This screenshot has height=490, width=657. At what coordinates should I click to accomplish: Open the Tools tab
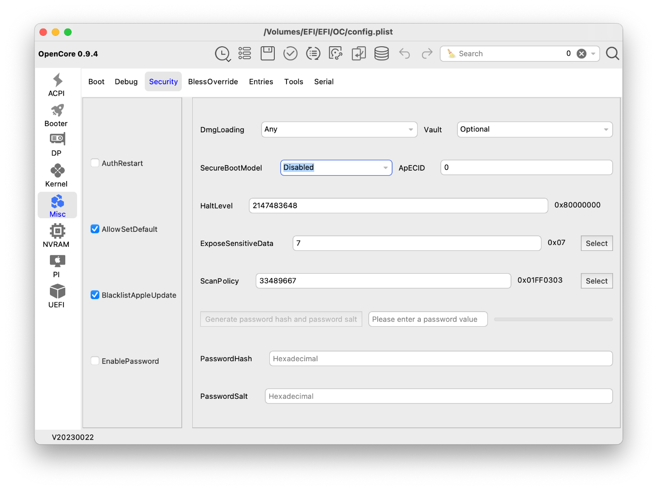(294, 82)
